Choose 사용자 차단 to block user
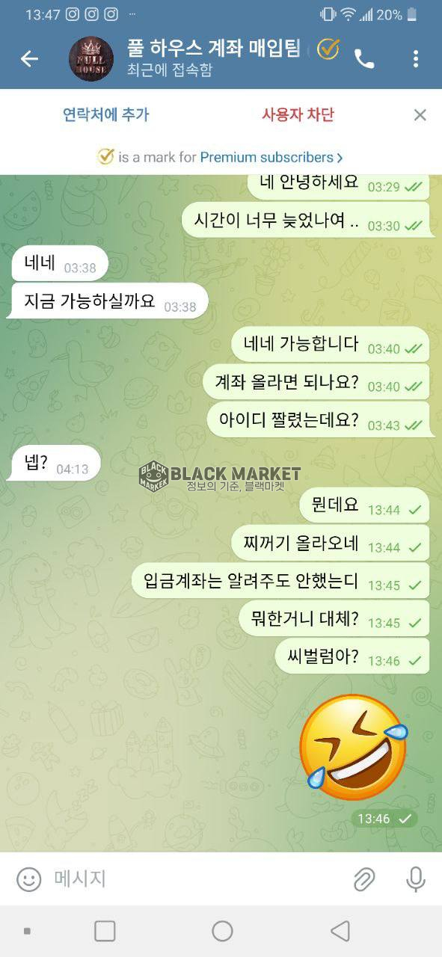The width and height of the screenshot is (442, 957). [x=298, y=114]
